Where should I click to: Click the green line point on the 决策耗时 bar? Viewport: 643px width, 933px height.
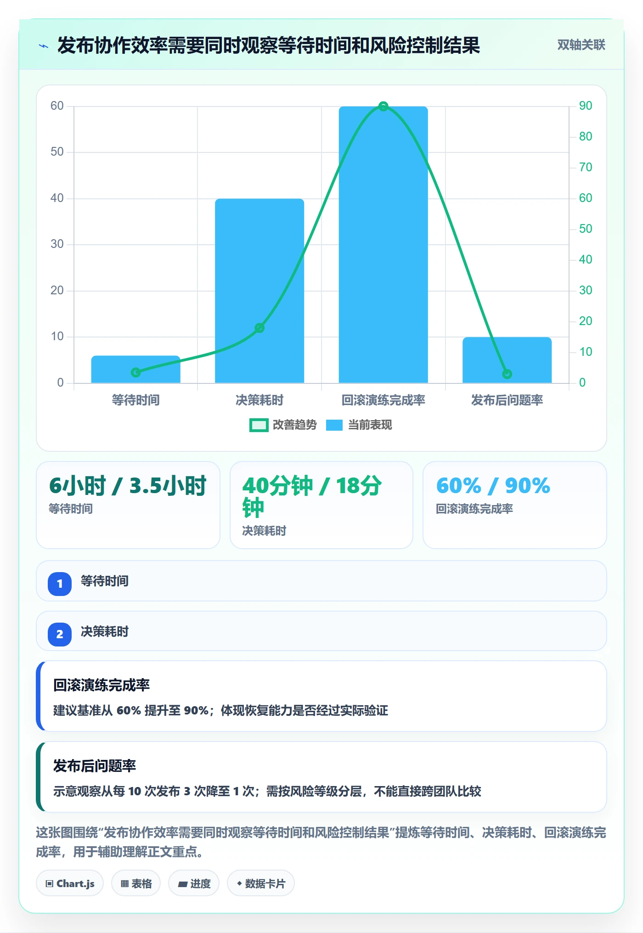(x=259, y=328)
